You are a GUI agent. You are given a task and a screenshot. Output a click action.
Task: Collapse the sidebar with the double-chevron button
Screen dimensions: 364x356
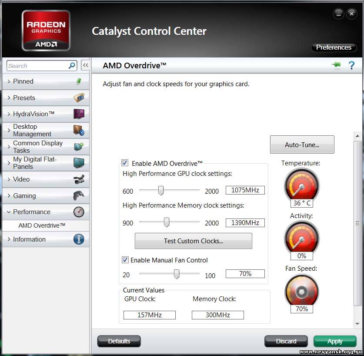pyautogui.click(x=85, y=65)
